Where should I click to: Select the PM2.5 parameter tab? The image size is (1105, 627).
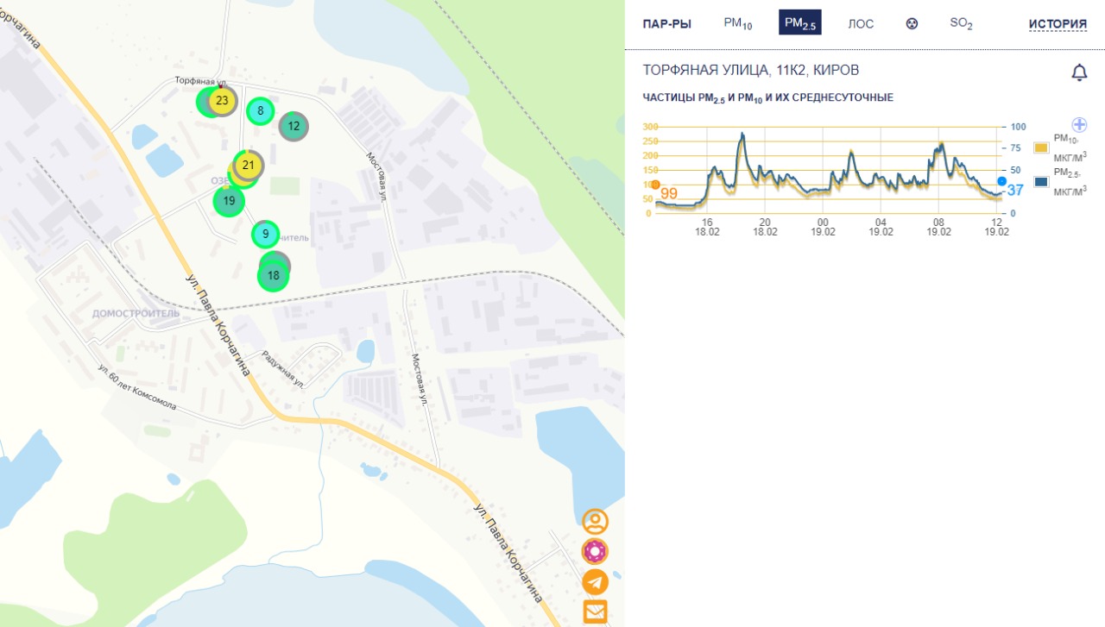(x=800, y=23)
